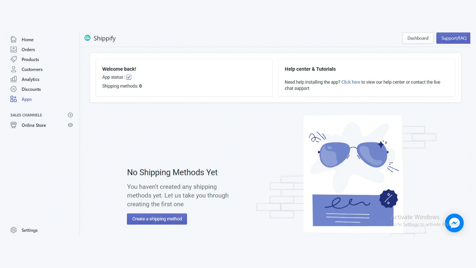Image resolution: width=476 pixels, height=268 pixels.
Task: Open the help center via Click here
Action: click(350, 82)
